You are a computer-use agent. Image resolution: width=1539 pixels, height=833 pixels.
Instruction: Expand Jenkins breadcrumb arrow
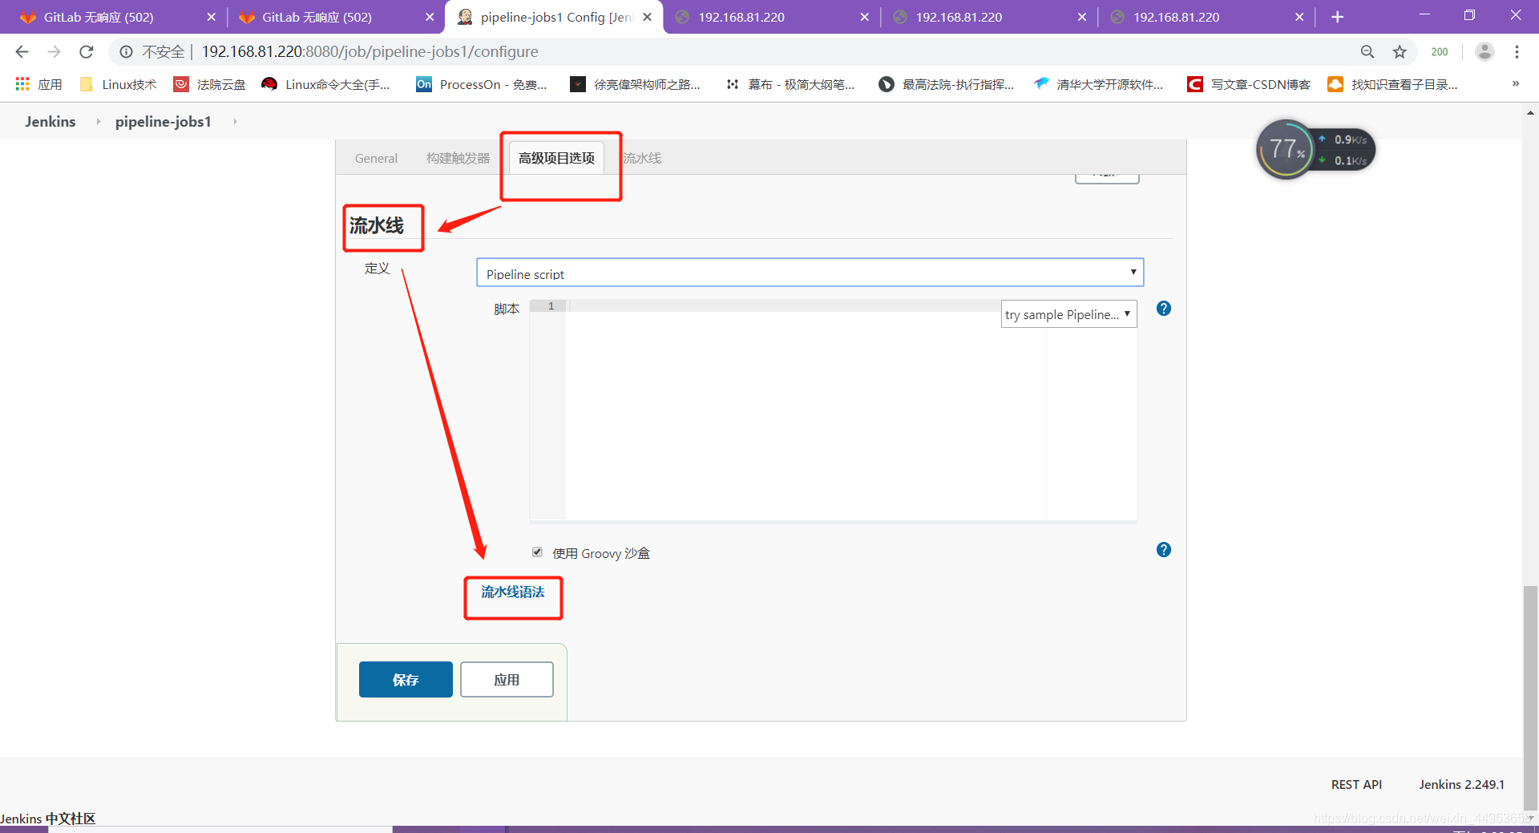(98, 122)
